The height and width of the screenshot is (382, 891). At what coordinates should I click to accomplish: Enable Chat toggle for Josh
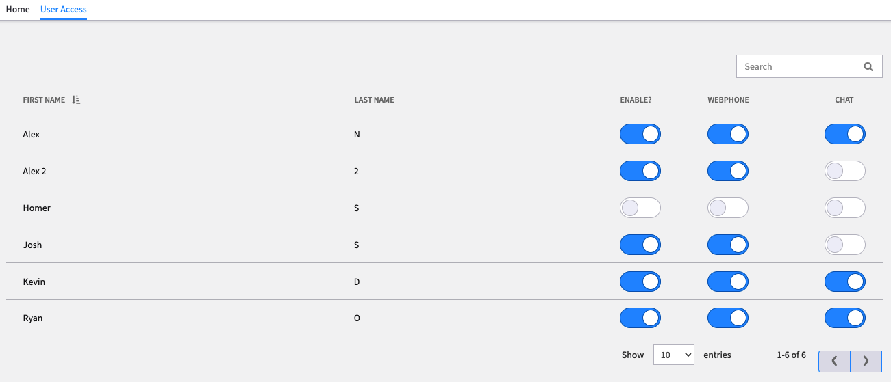(x=845, y=245)
